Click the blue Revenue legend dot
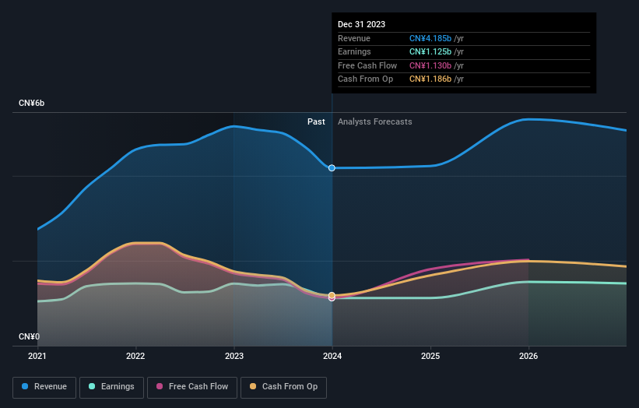 [x=25, y=386]
